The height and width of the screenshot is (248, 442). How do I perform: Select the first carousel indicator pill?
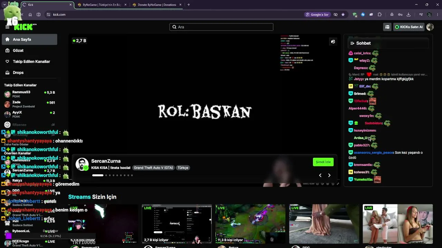click(x=98, y=175)
